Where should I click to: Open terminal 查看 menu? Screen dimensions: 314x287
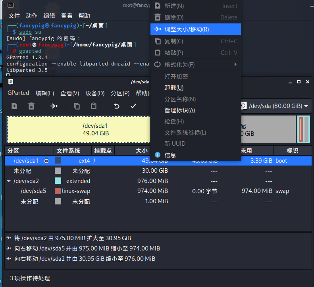pyautogui.click(x=67, y=15)
